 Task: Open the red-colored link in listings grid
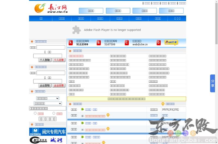76,56
